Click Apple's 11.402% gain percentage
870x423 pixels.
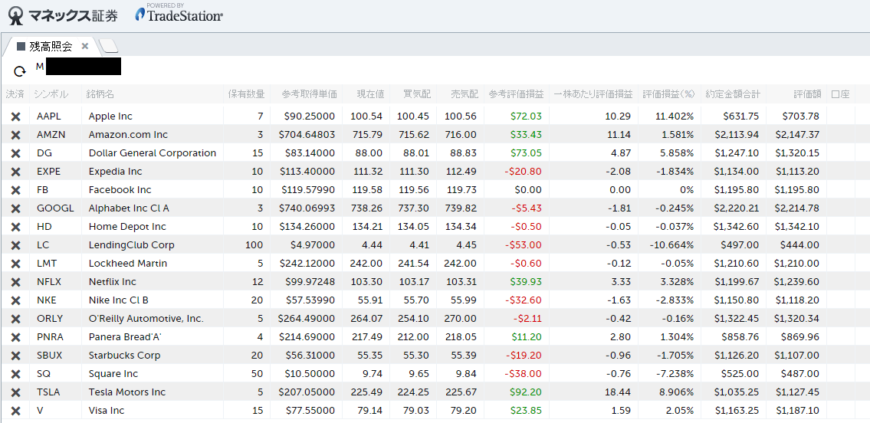pyautogui.click(x=674, y=116)
